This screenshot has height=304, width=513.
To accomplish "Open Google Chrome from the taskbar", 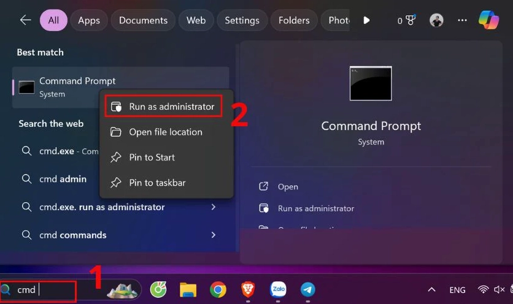I will coord(218,290).
